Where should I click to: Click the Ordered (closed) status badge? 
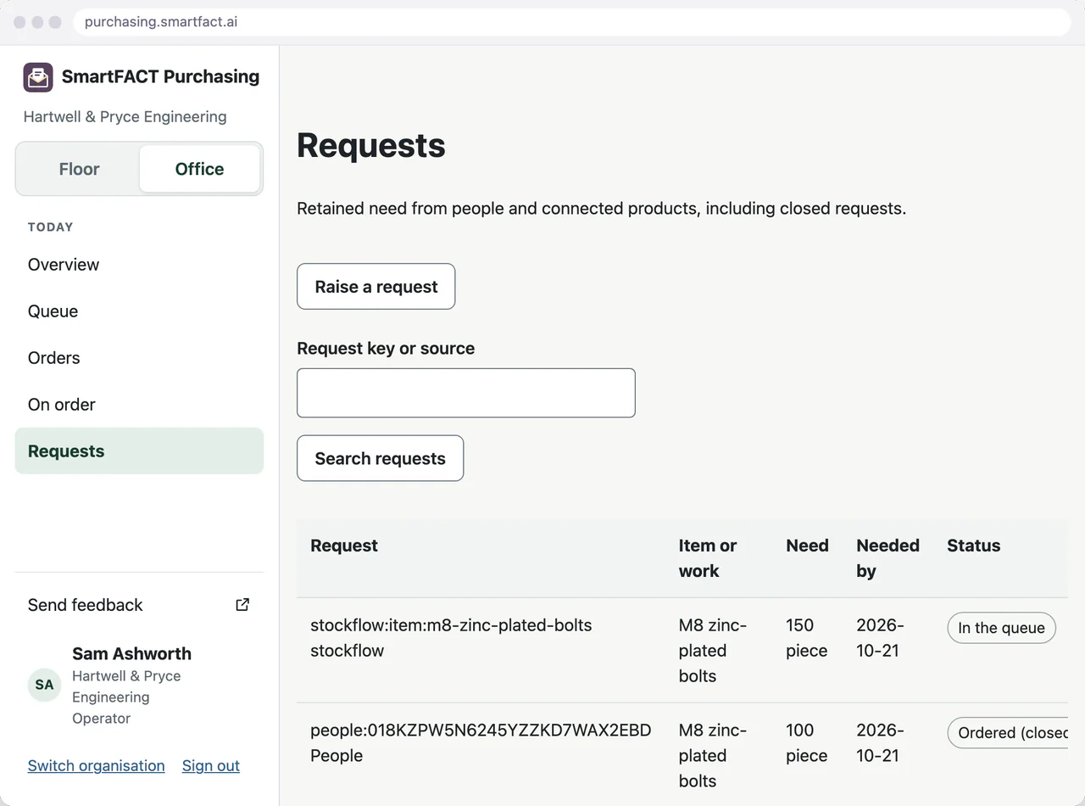click(1008, 733)
